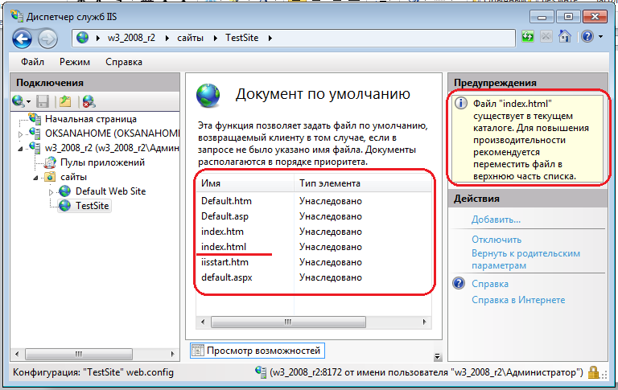Select index.htm in the document list
The image size is (618, 390).
point(222,232)
